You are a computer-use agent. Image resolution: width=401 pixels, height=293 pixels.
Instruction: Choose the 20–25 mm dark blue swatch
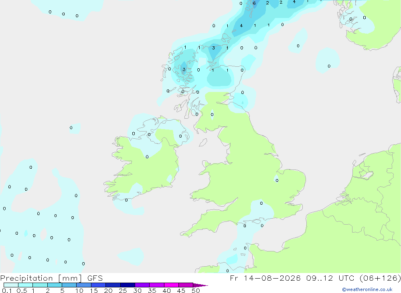pyautogui.click(x=113, y=285)
